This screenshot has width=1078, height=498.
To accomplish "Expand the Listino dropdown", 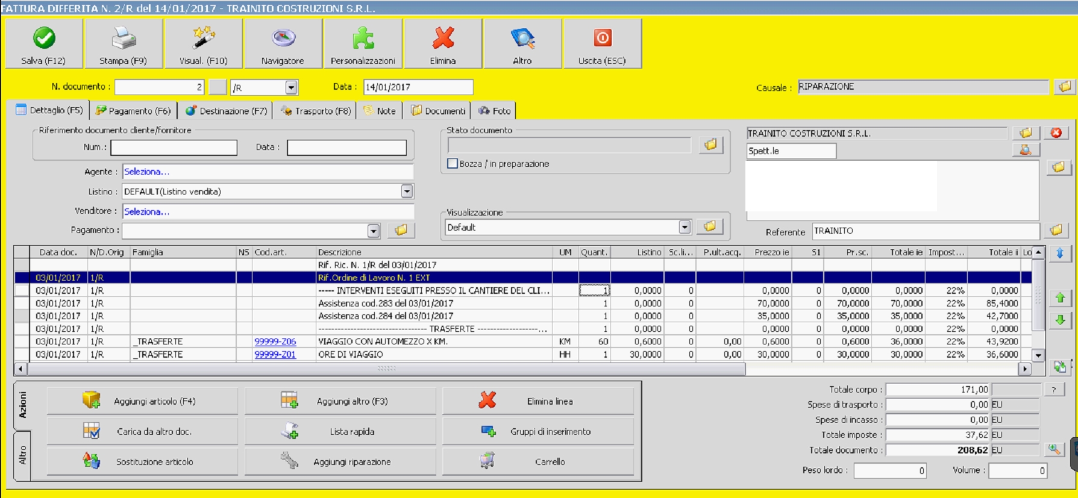I will pyautogui.click(x=407, y=191).
